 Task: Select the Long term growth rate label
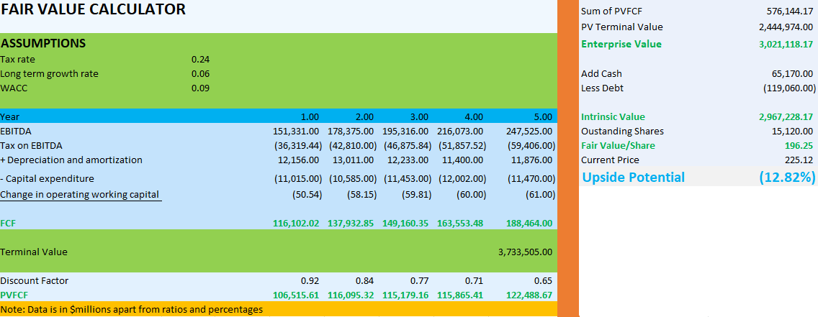point(50,74)
